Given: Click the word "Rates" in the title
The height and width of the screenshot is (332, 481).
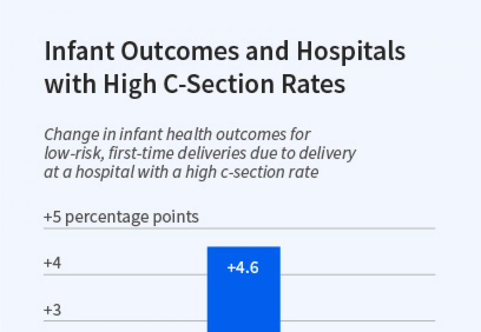Looking at the screenshot, I should pyautogui.click(x=316, y=84).
